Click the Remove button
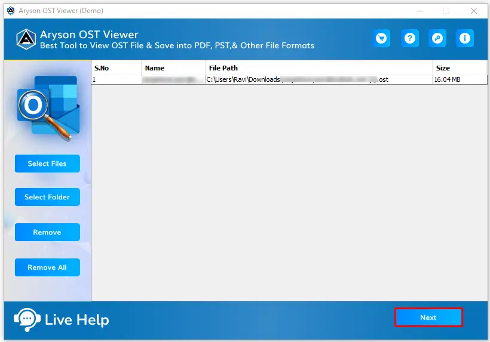Viewport: 490px width, 342px height. pos(47,232)
